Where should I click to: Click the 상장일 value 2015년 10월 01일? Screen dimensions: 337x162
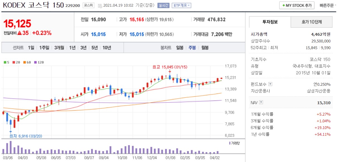tap(313, 73)
